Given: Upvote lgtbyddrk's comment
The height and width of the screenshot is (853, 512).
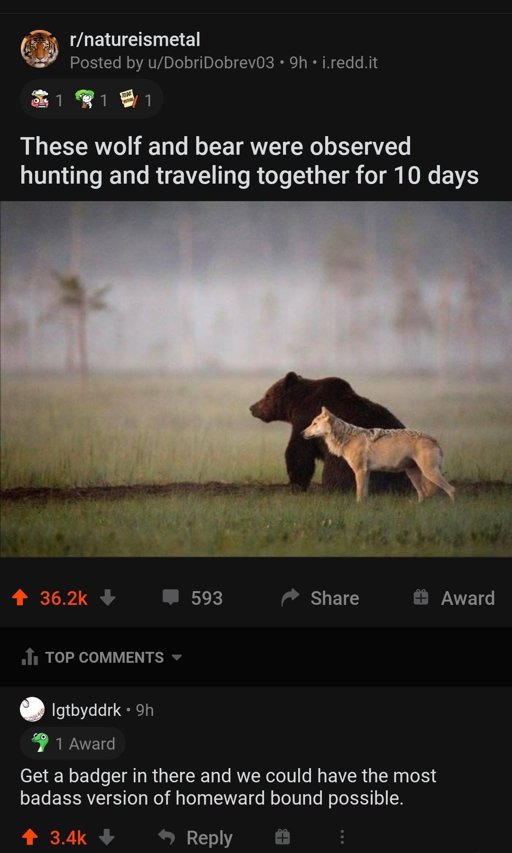Looking at the screenshot, I should 30,837.
